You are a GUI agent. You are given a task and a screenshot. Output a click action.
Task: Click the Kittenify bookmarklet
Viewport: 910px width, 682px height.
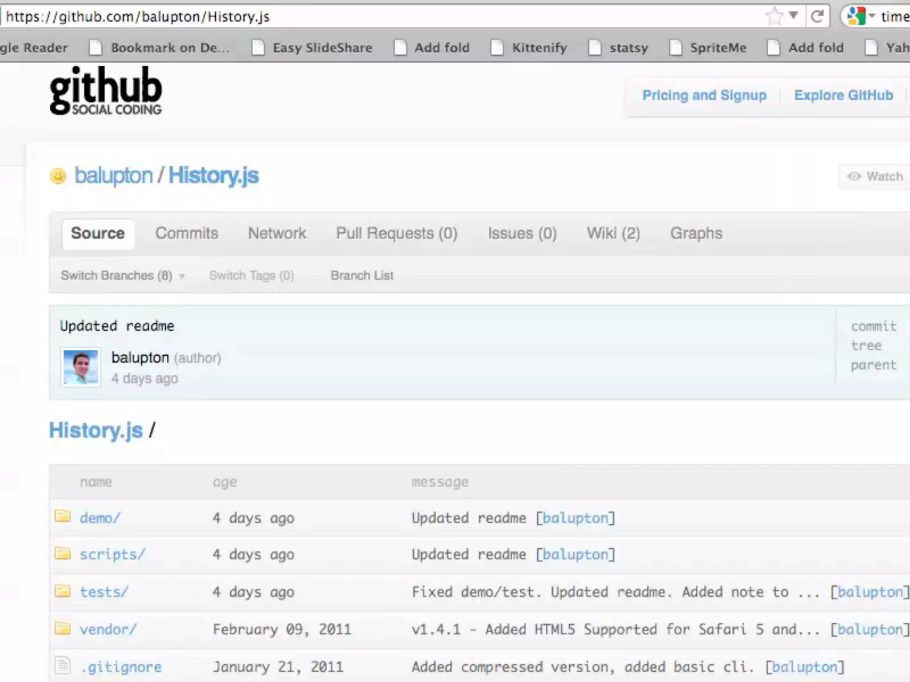click(539, 48)
